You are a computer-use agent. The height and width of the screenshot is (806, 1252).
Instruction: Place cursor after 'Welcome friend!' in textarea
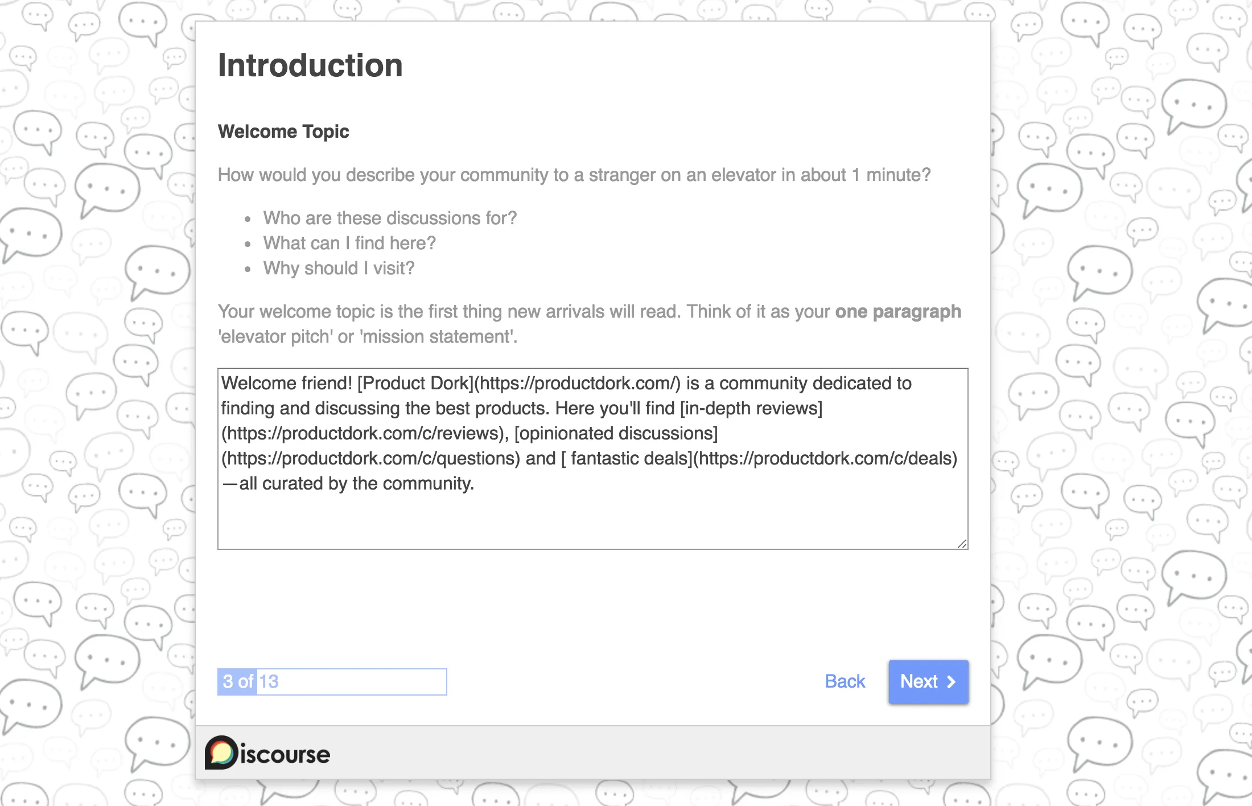pos(355,383)
